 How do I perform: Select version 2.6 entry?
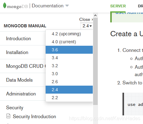[69, 82]
